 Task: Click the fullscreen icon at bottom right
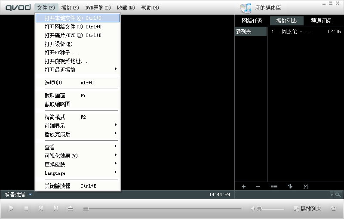coord(334,209)
